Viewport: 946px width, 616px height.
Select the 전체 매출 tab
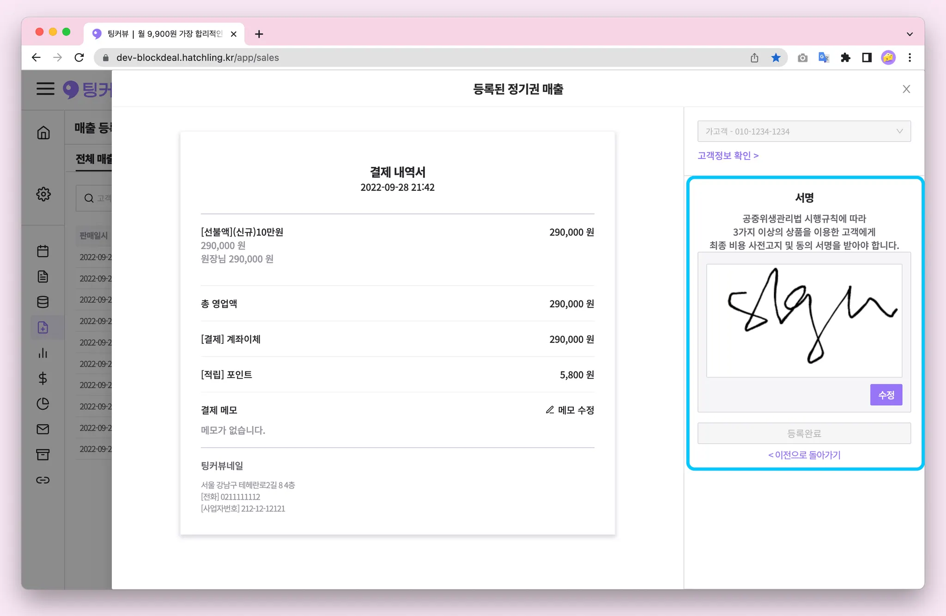(x=94, y=159)
